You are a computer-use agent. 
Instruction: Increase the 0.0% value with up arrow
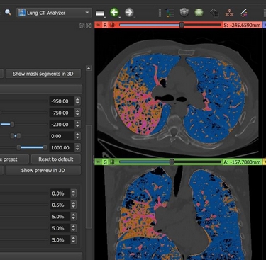[x=74, y=191]
